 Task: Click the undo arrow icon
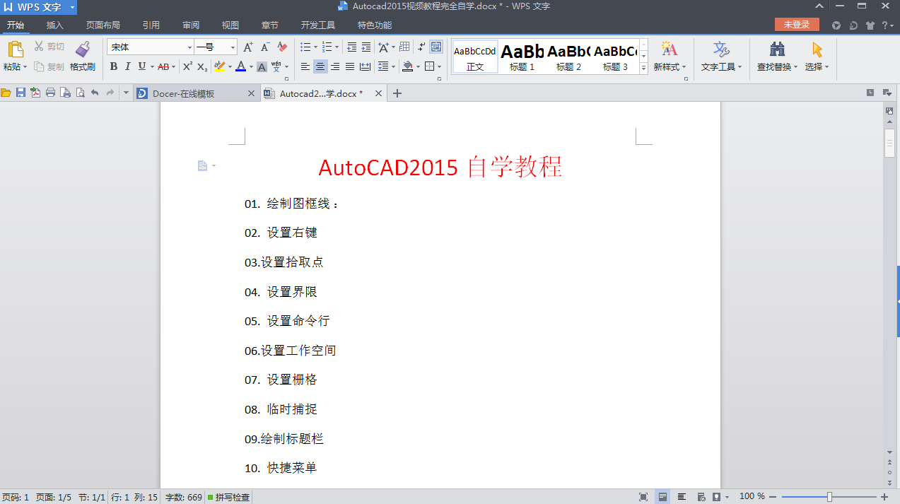[x=95, y=93]
